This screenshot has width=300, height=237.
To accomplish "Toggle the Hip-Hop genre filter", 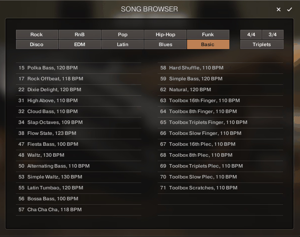I will pyautogui.click(x=166, y=35).
